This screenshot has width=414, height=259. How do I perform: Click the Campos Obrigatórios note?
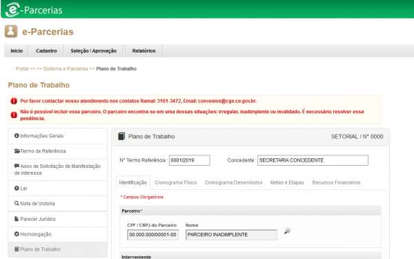coord(142,197)
